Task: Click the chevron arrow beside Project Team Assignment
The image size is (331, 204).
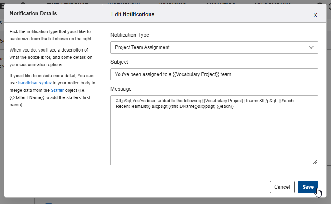Action: (x=311, y=47)
